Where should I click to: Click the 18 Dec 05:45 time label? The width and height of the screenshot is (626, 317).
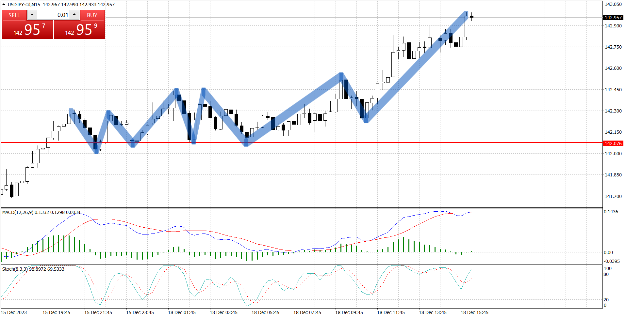coord(265,312)
